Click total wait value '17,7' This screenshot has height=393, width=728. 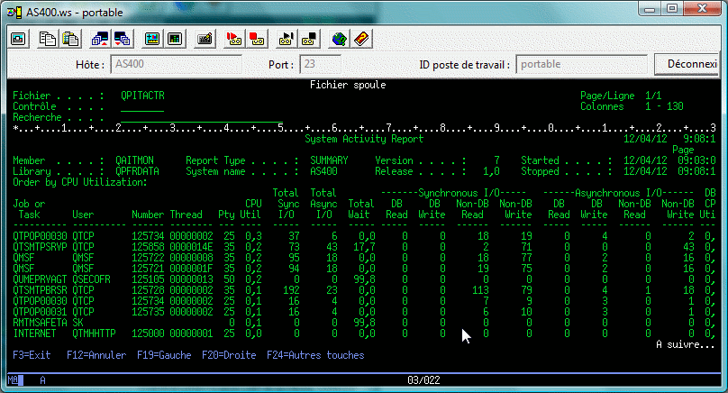coord(365,247)
